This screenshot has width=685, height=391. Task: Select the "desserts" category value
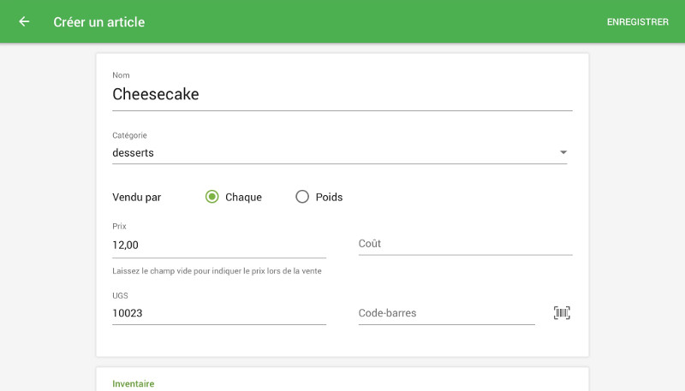[x=134, y=153]
